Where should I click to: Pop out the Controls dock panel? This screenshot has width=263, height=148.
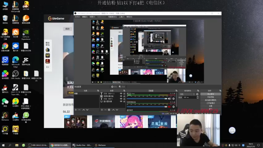click(220, 91)
